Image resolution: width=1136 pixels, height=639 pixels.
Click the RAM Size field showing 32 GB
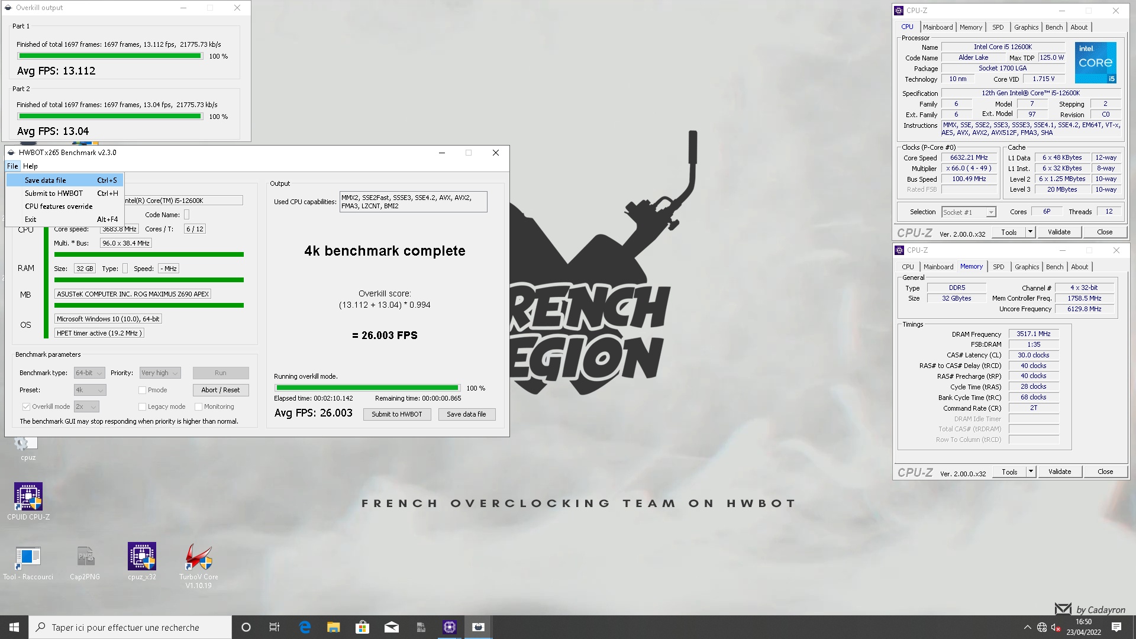tap(85, 269)
